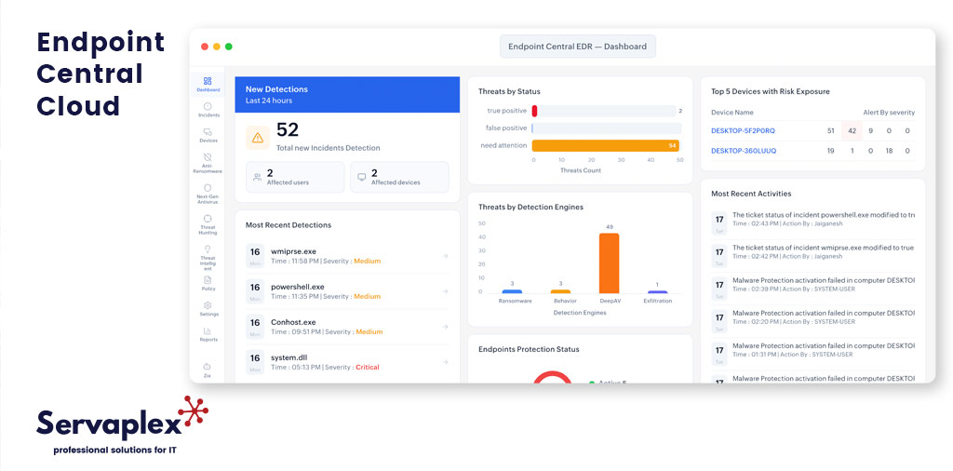
Task: Click highlighted 42 alert count cell
Action: coord(852,130)
